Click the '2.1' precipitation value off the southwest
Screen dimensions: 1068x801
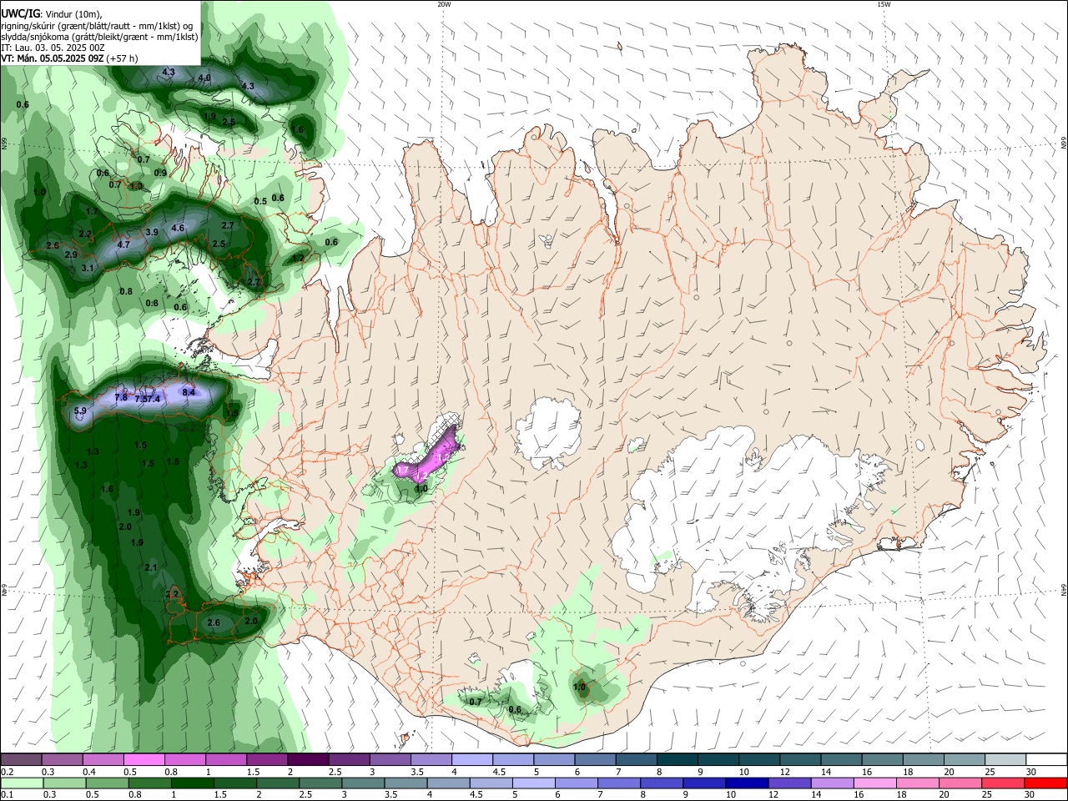point(151,567)
